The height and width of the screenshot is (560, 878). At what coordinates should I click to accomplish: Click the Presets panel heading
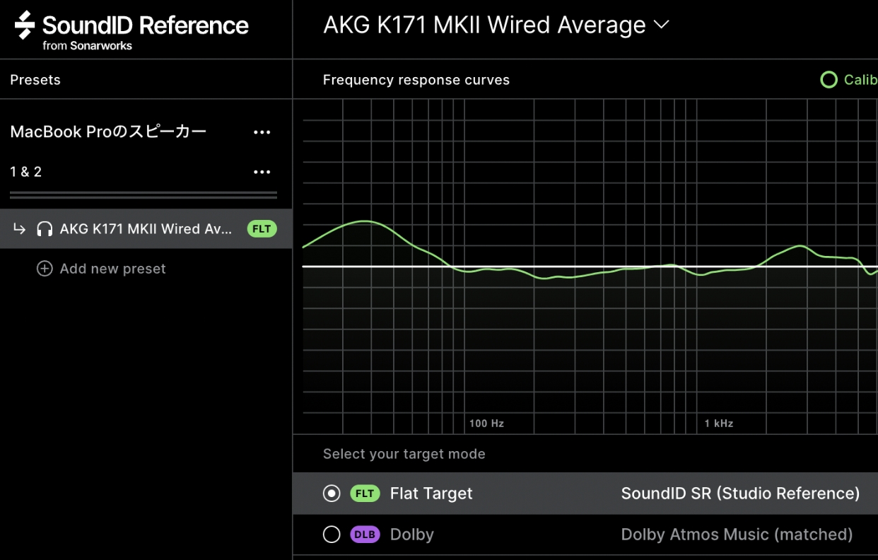(35, 80)
